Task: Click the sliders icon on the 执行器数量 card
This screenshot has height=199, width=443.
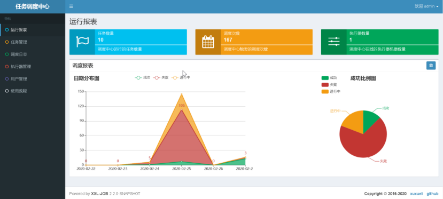Action: tap(333, 42)
